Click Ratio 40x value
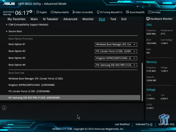Image resolution: width=176 pixels, height=132 pixels. point(148,53)
